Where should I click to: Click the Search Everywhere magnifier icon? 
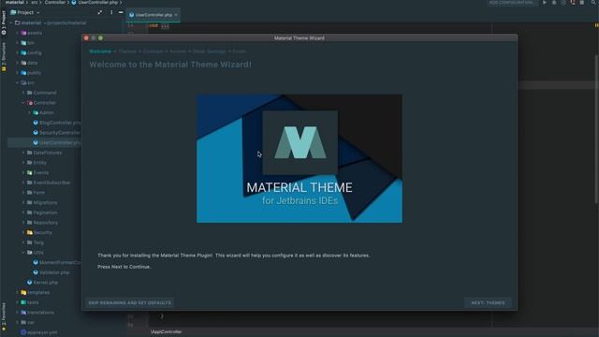[x=594, y=3]
